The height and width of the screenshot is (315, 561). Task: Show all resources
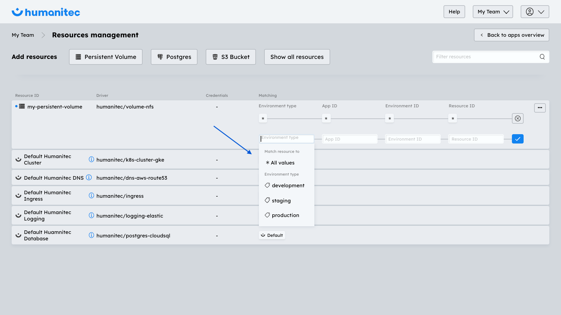[x=297, y=57]
